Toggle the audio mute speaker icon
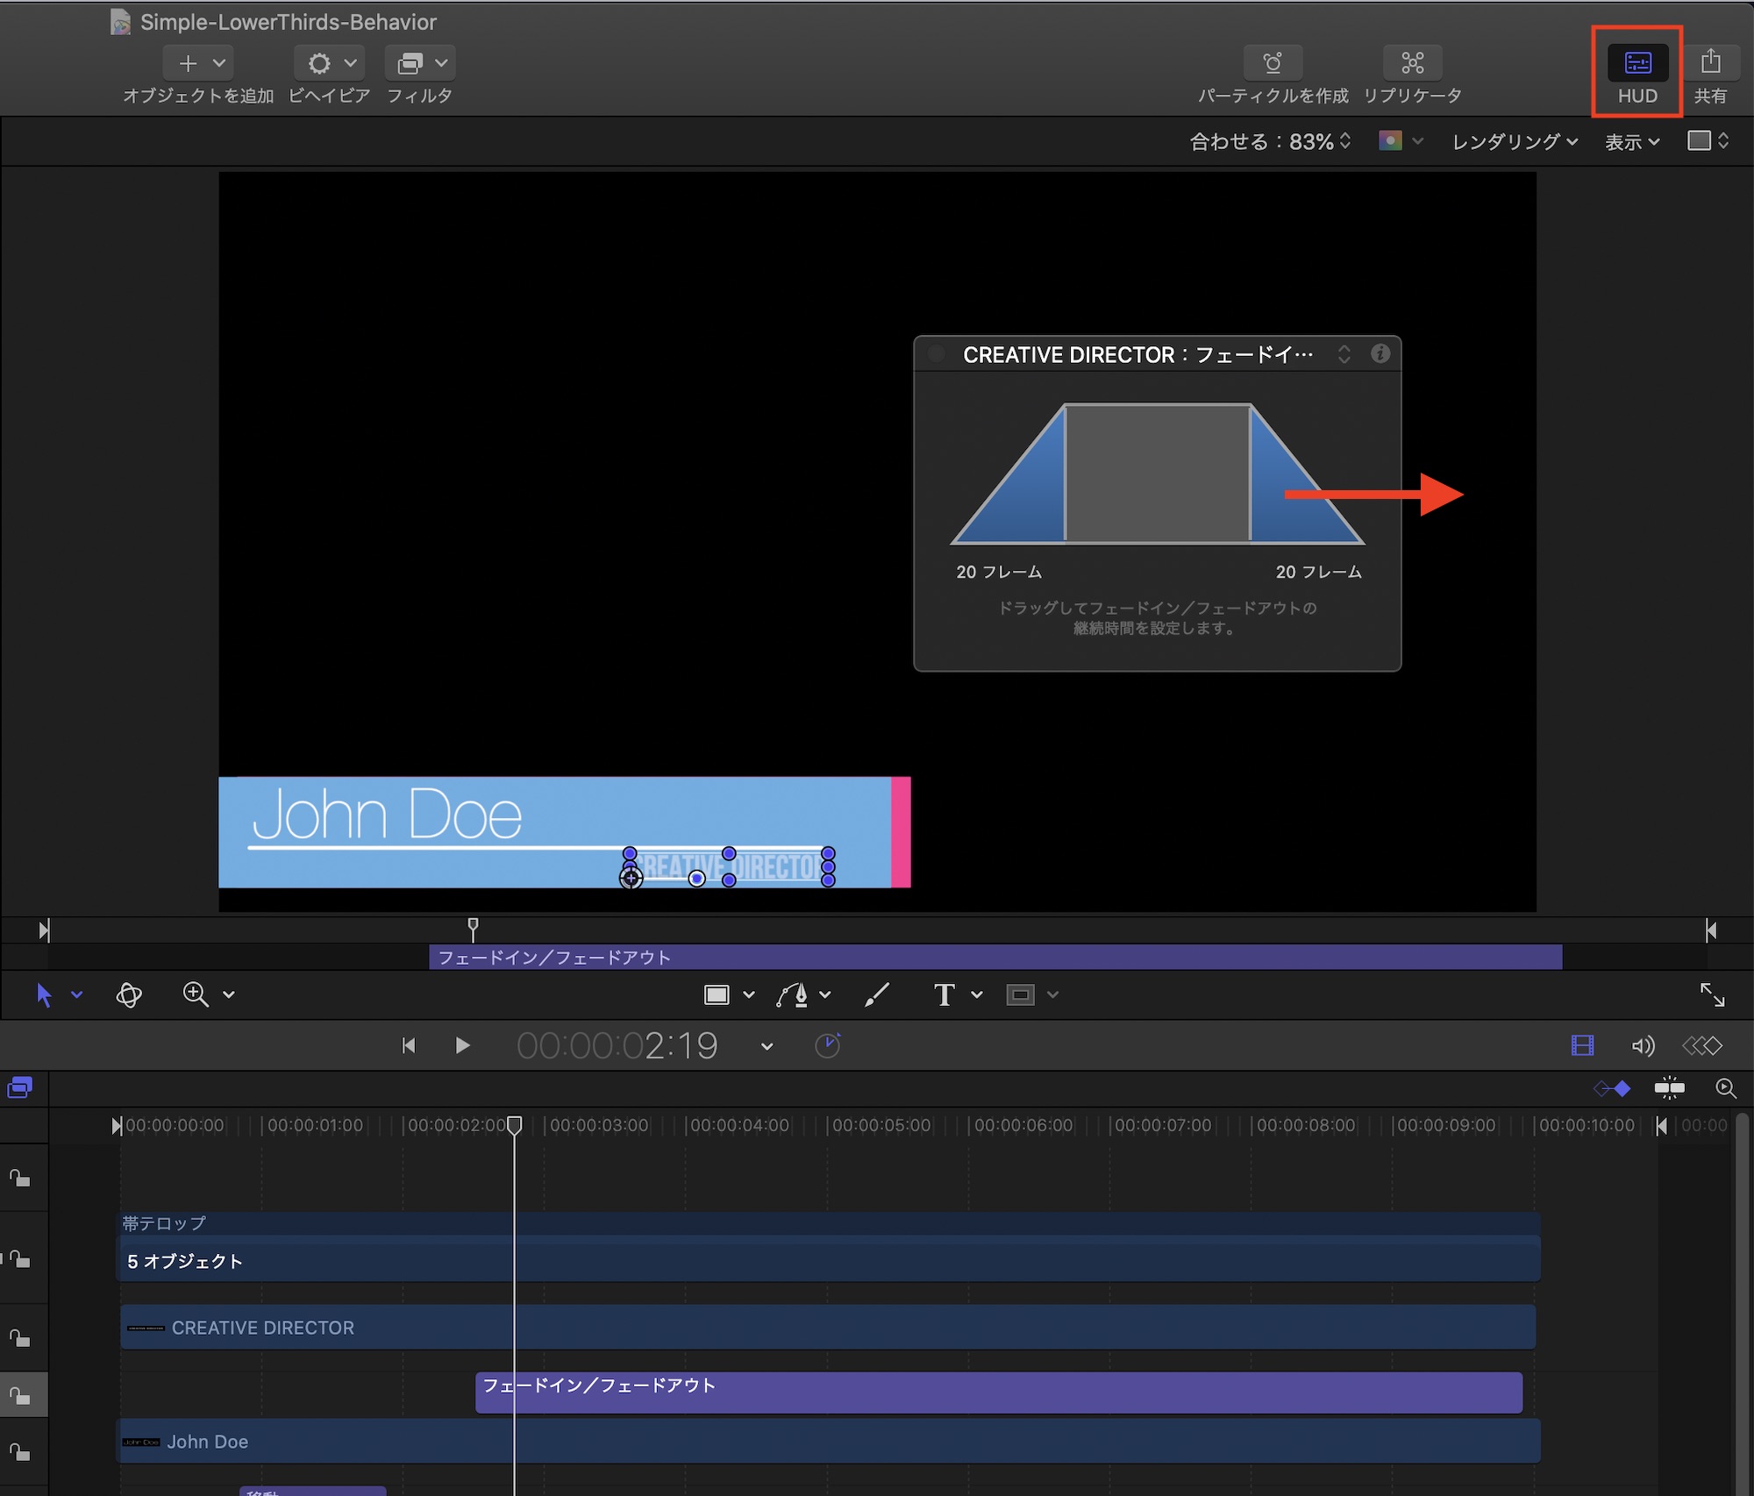The image size is (1754, 1496). (1642, 1045)
